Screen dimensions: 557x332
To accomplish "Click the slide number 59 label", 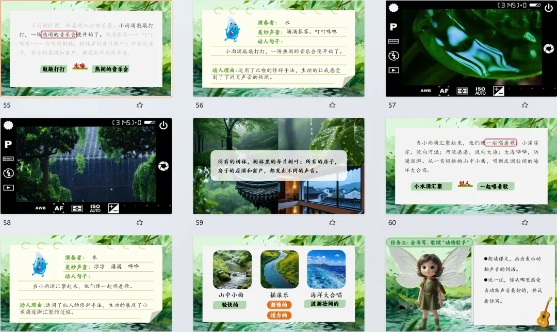I will click(200, 222).
